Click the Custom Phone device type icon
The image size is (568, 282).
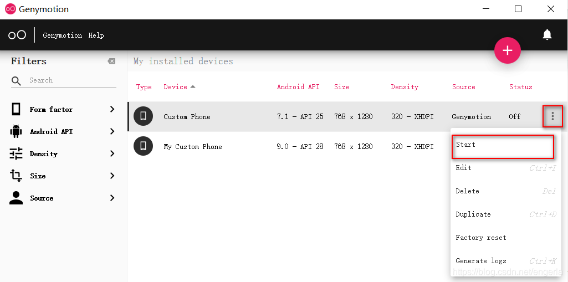pos(143,116)
